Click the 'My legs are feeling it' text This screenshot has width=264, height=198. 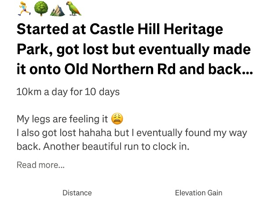[62, 119]
